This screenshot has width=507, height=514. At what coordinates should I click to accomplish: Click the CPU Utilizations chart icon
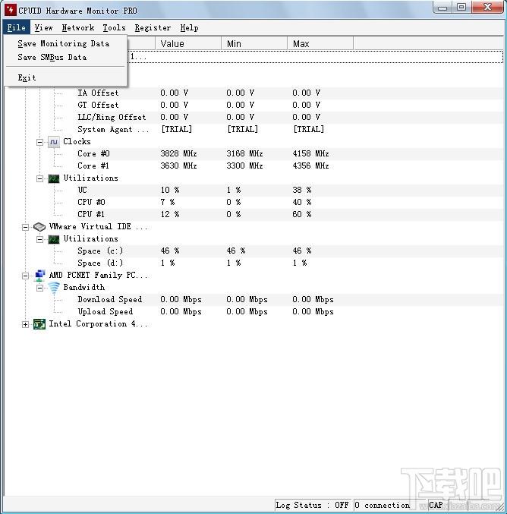coord(54,178)
